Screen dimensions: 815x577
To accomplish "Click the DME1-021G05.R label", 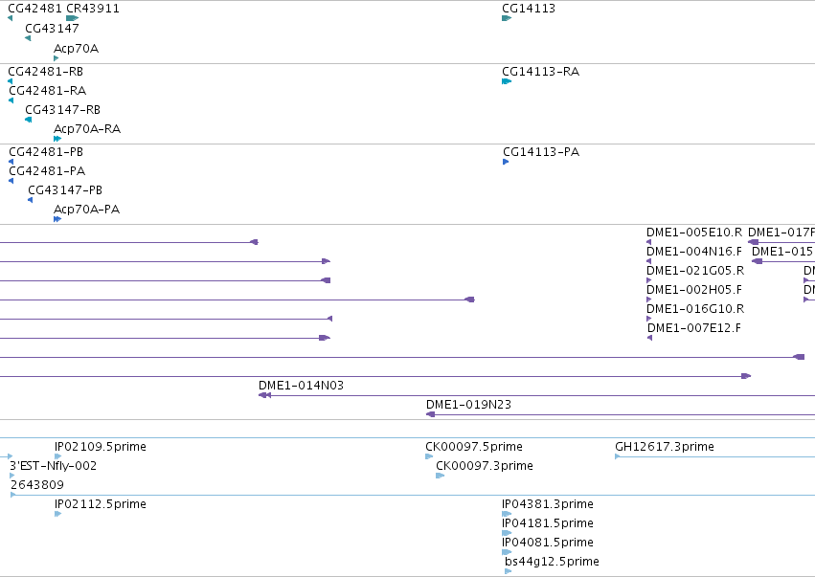I will click(695, 271).
